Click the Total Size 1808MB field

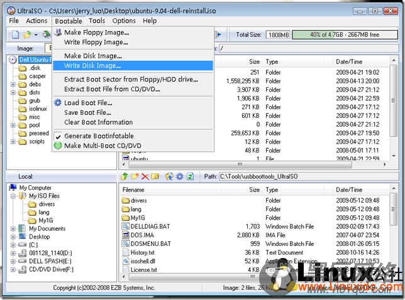pos(278,35)
